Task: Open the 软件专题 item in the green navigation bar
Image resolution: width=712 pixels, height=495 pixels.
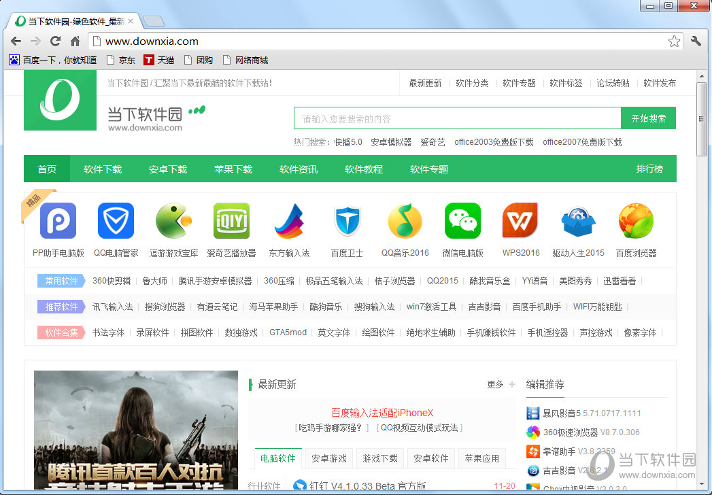Action: [429, 169]
